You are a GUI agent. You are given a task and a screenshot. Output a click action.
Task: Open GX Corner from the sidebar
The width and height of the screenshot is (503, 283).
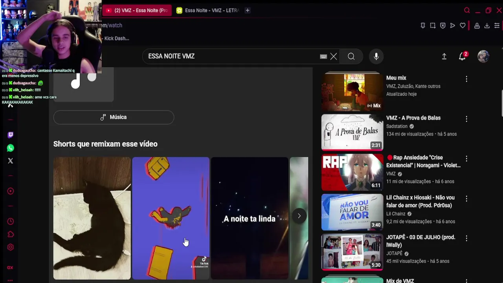click(x=10, y=268)
